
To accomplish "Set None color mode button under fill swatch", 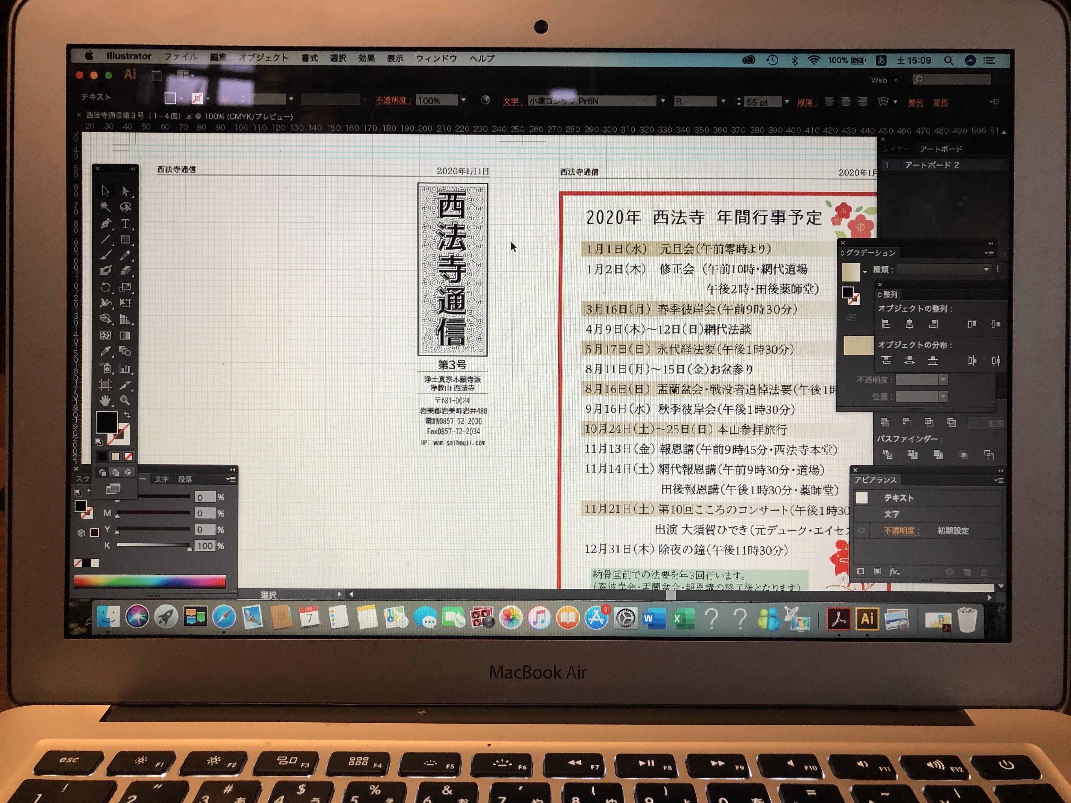I will (129, 456).
